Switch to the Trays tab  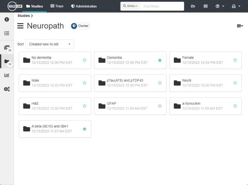coord(57,6)
